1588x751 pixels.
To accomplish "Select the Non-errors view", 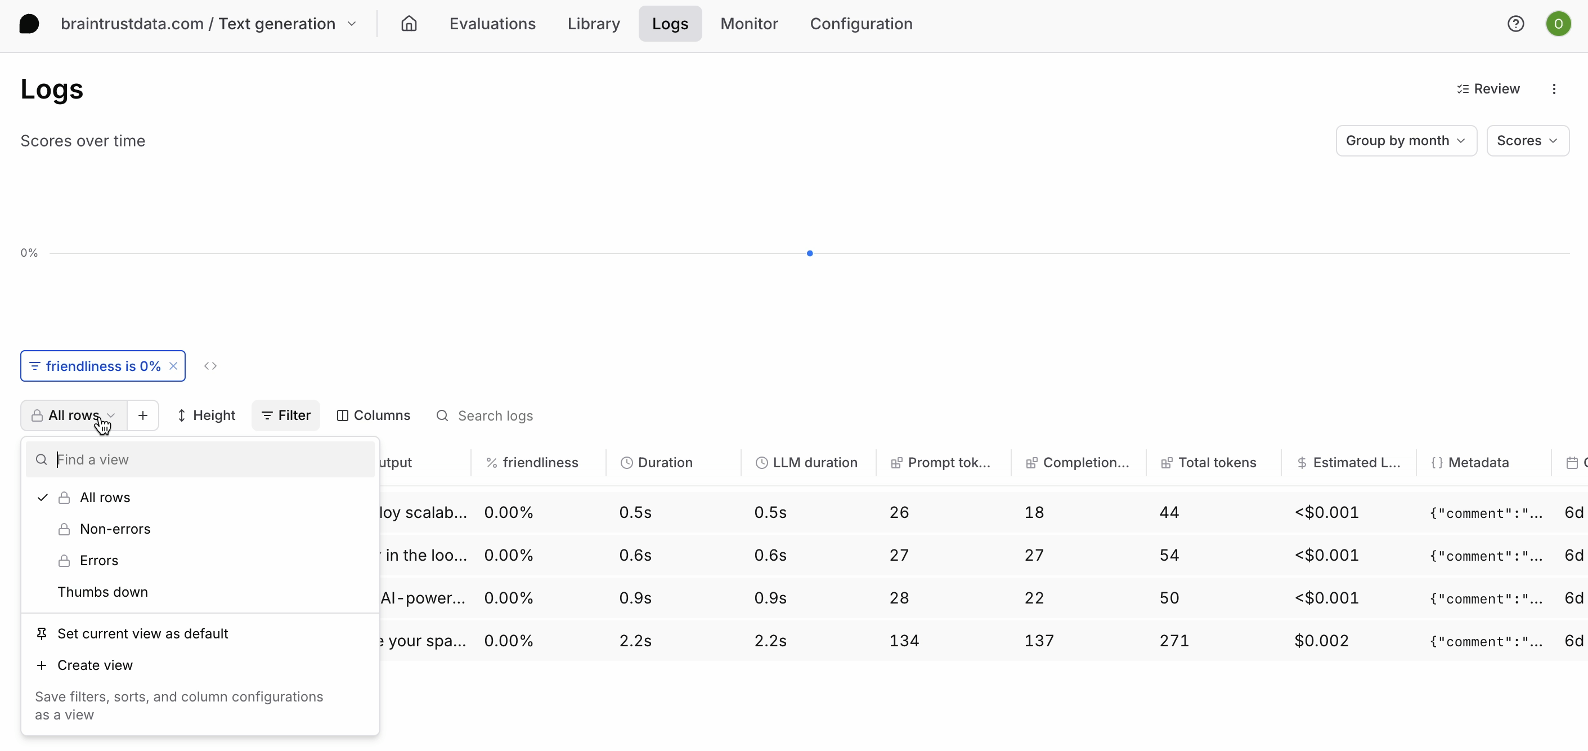I will (x=115, y=529).
